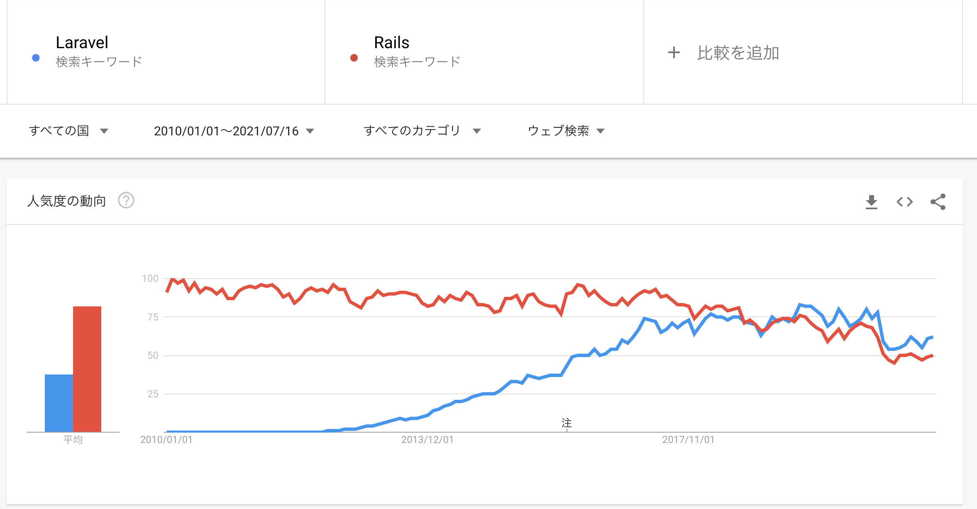Viewport: 977px width, 509px height.
Task: Open the ウェブ検索 search type dropdown
Action: 566,131
